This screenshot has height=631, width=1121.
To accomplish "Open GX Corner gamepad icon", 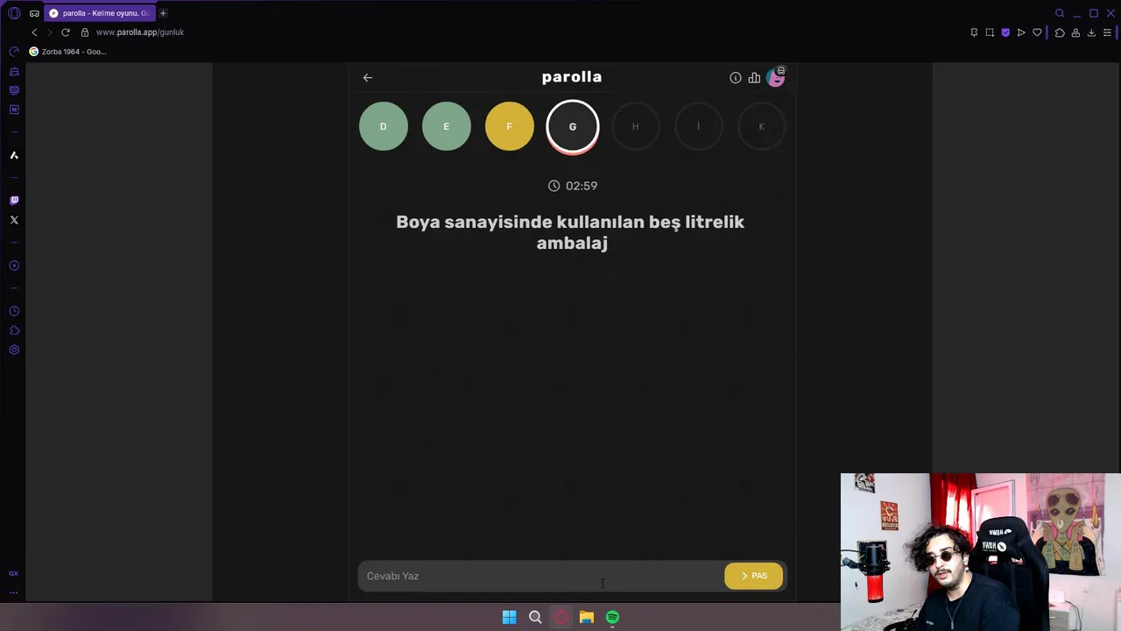I will (34, 13).
